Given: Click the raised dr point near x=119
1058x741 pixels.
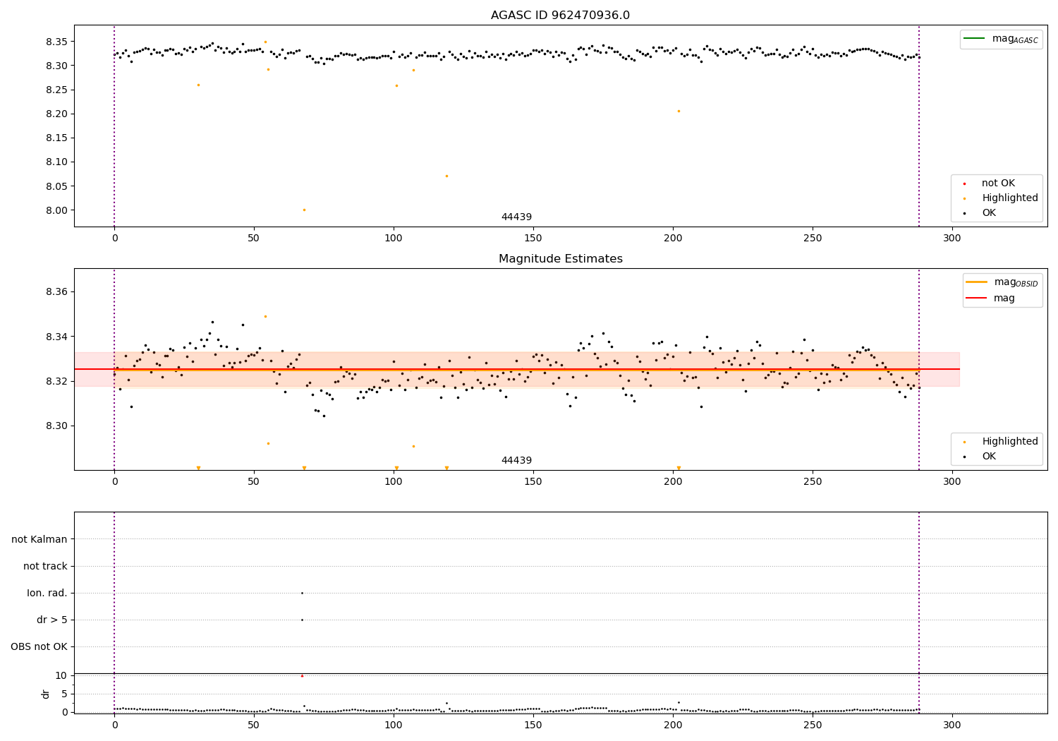Looking at the screenshot, I should 446,703.
